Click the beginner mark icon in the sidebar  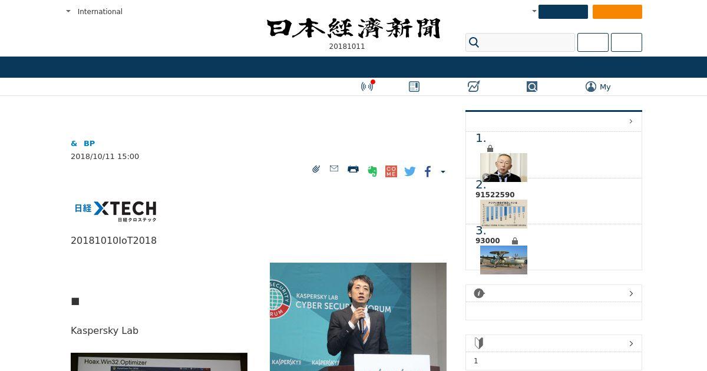[x=478, y=343]
